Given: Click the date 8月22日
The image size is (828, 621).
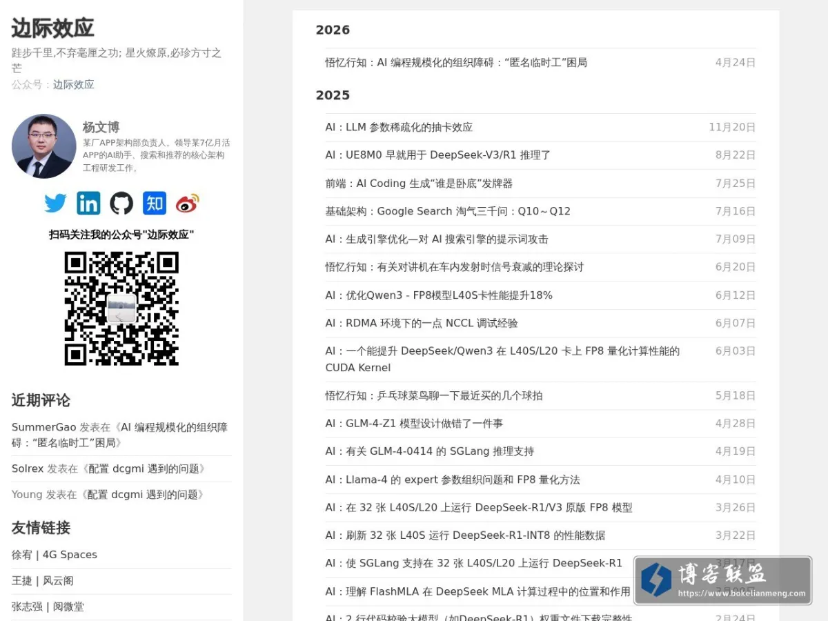Looking at the screenshot, I should click(736, 155).
